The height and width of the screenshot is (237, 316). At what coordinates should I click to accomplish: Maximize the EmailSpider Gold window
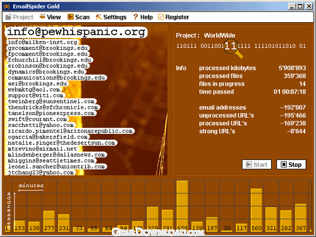tap(300, 6)
